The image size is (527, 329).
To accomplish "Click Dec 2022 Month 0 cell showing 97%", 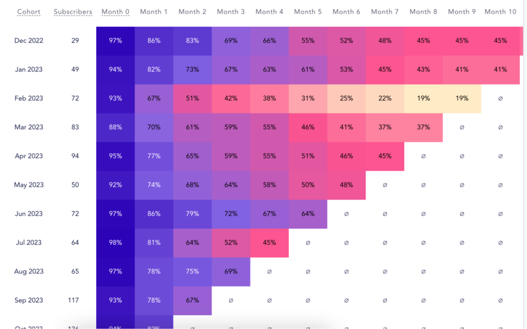I will (115, 41).
